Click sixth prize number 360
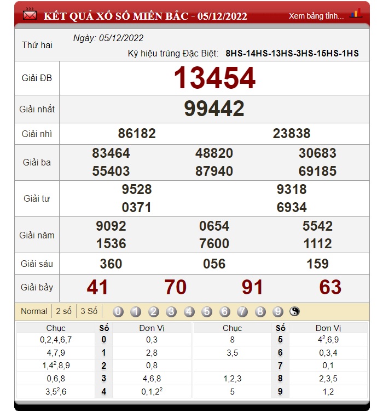 111,264
